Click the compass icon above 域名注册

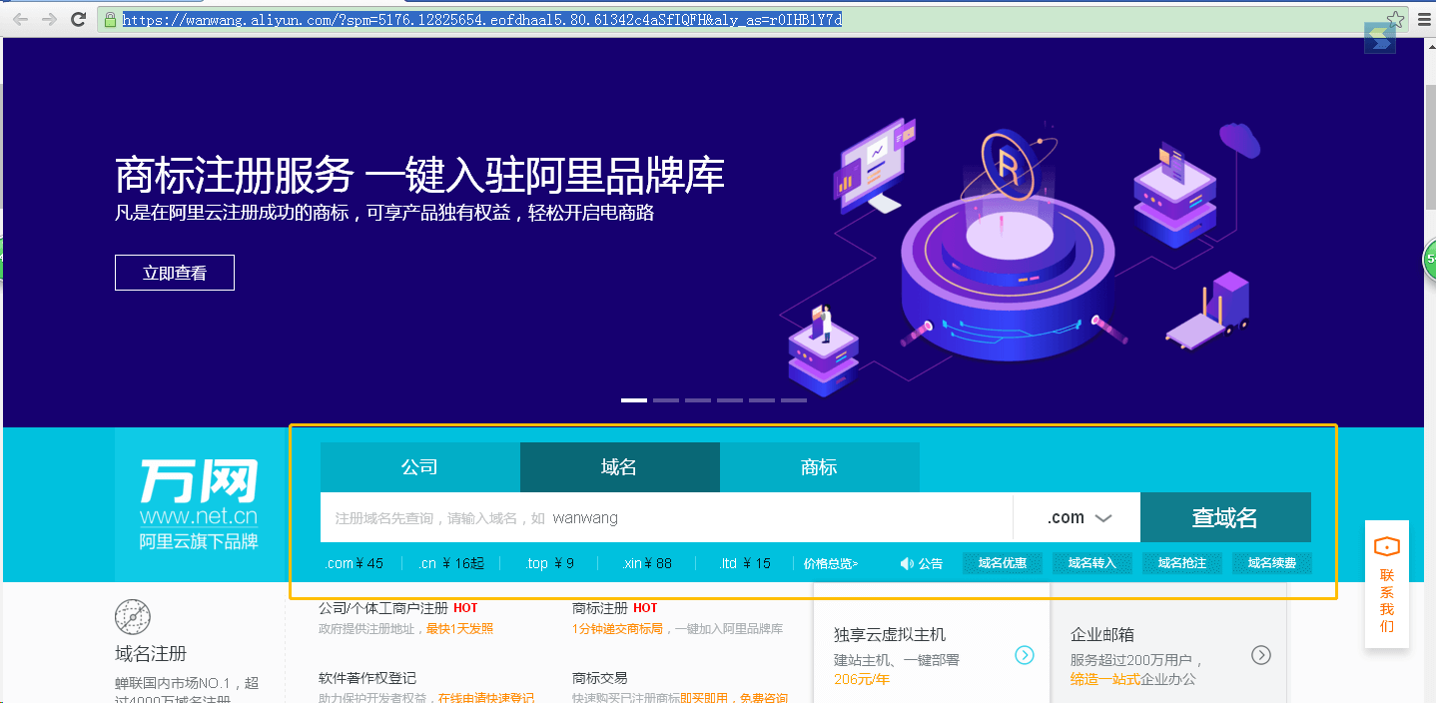tap(133, 617)
